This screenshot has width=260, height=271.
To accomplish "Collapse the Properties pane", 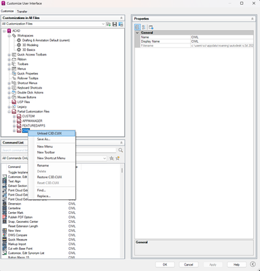I will pos(253,19).
